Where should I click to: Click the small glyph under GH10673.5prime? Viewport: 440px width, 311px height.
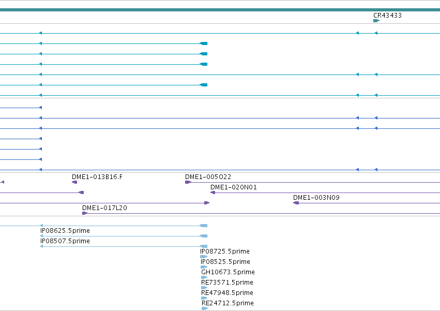pos(204,277)
